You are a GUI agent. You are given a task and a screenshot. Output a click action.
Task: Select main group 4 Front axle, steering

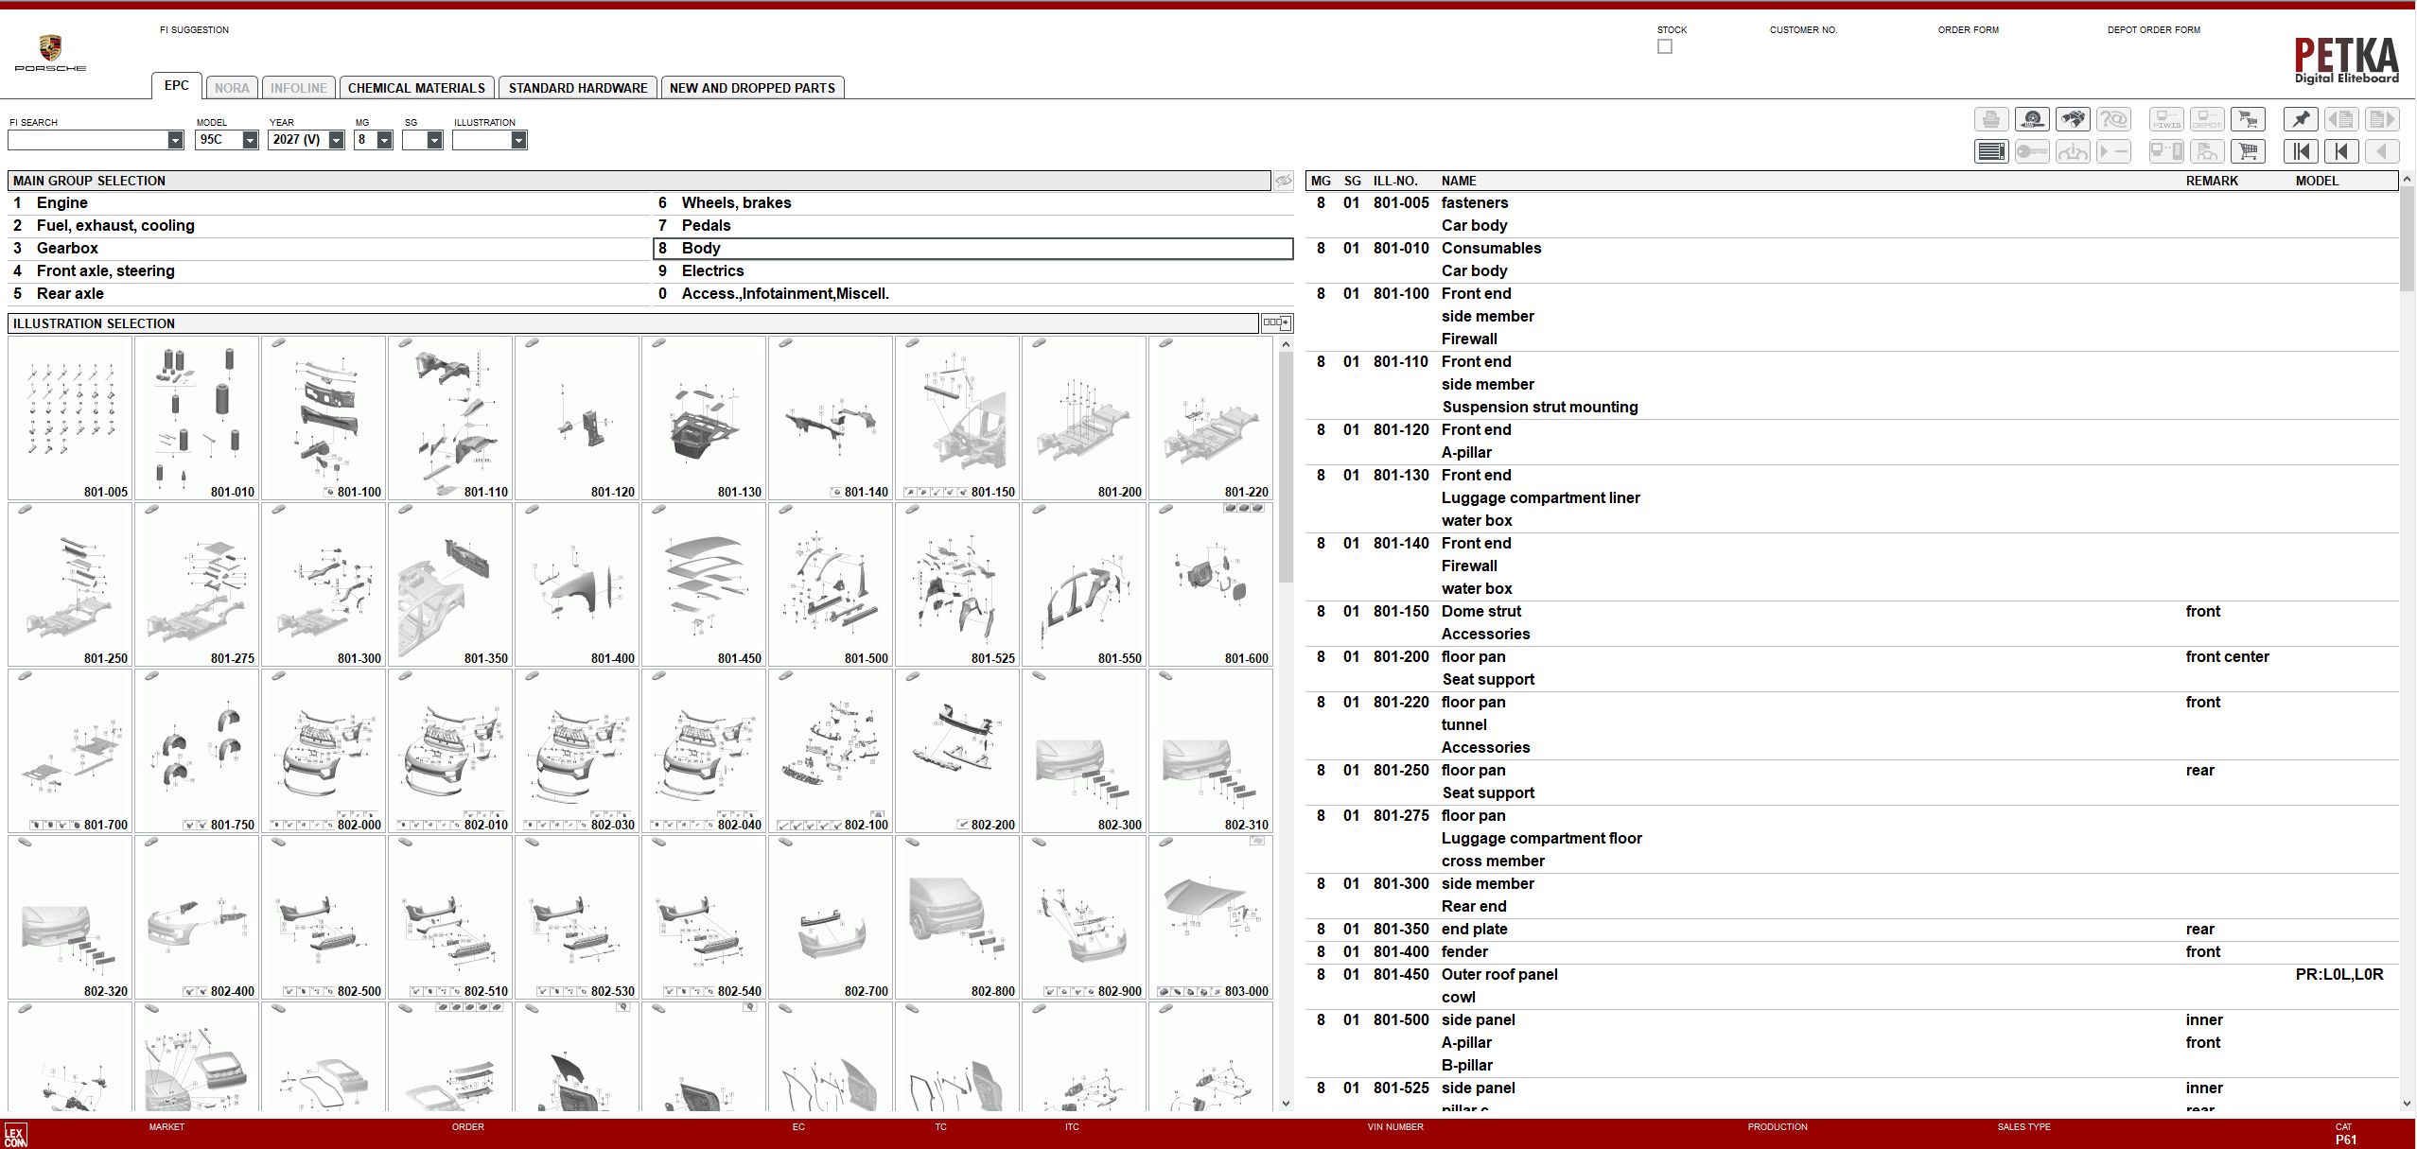[x=328, y=270]
